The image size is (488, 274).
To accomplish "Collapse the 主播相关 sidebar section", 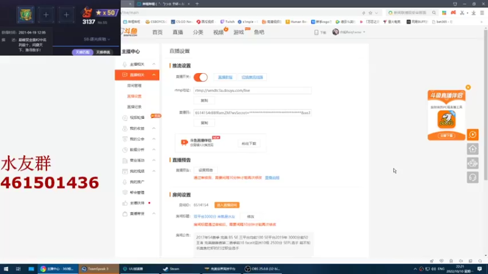I will coord(154,65).
